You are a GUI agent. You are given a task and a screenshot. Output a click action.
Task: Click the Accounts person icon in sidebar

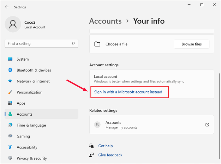tap(10, 114)
